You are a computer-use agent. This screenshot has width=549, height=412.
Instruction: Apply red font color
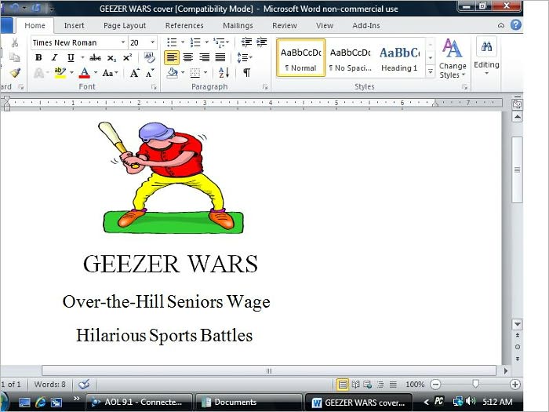85,73
